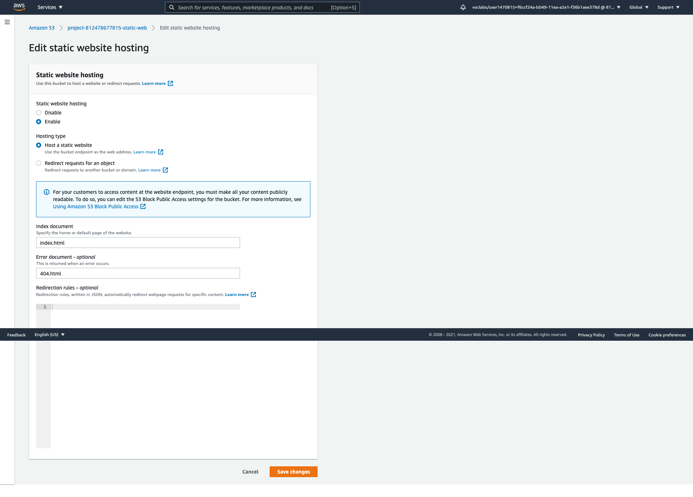This screenshot has height=497, width=693.
Task: Open external link icon beside Host static website
Action: [x=161, y=152]
